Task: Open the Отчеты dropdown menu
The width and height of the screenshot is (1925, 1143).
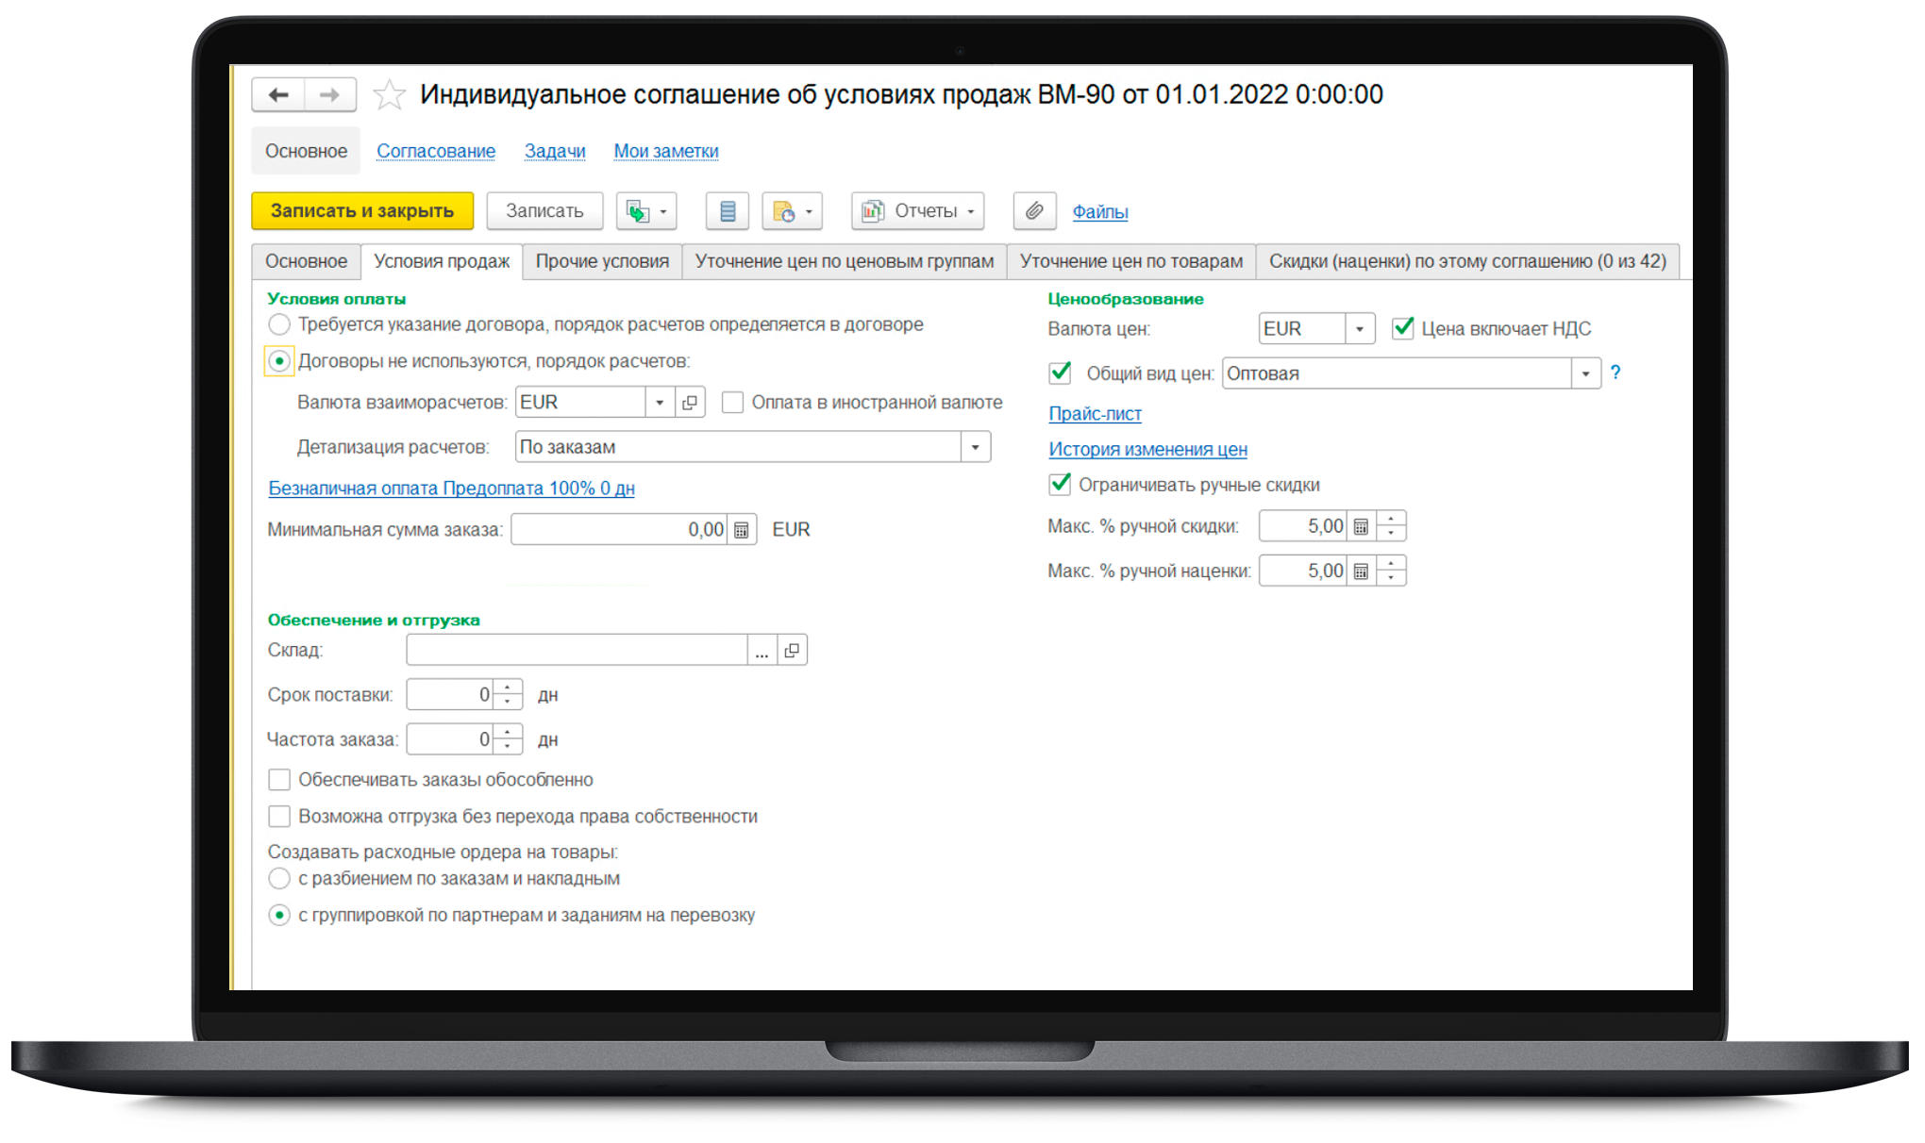Action: click(917, 211)
